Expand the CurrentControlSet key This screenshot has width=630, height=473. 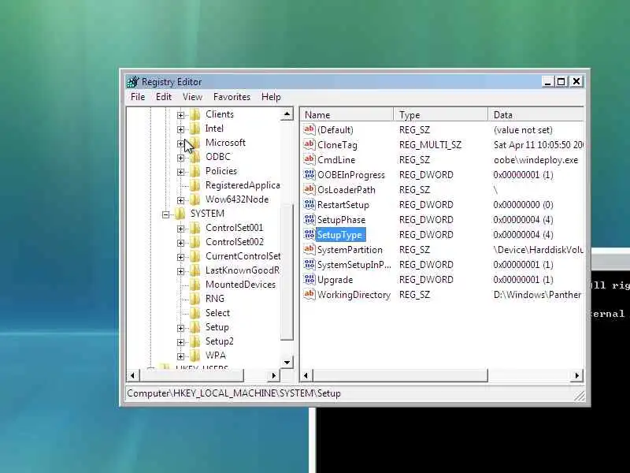[180, 257]
